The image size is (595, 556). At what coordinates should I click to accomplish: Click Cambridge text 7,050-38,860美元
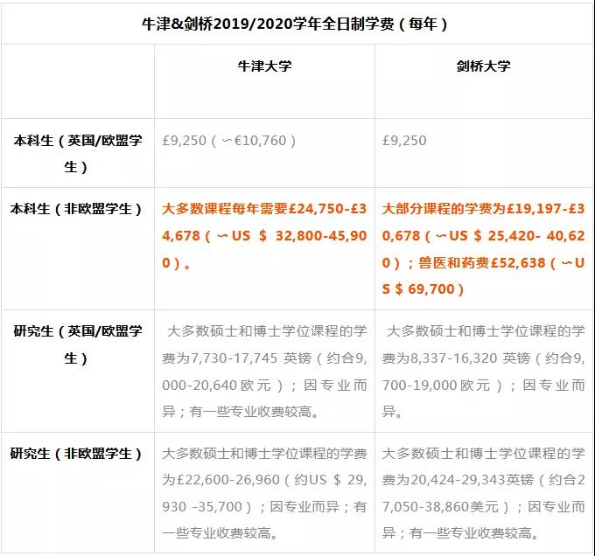(x=440, y=507)
